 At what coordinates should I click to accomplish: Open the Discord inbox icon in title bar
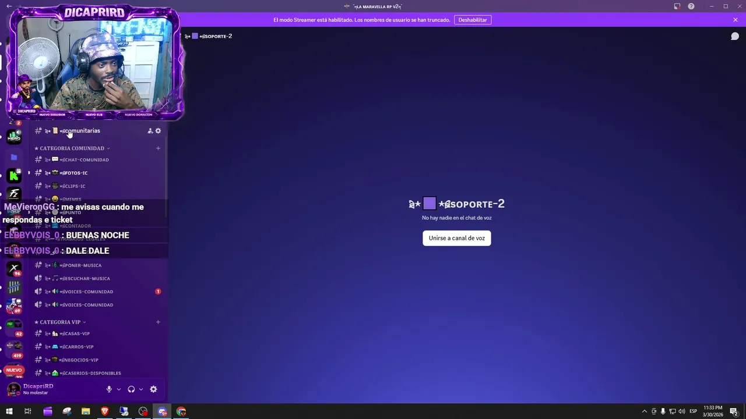coord(677,6)
